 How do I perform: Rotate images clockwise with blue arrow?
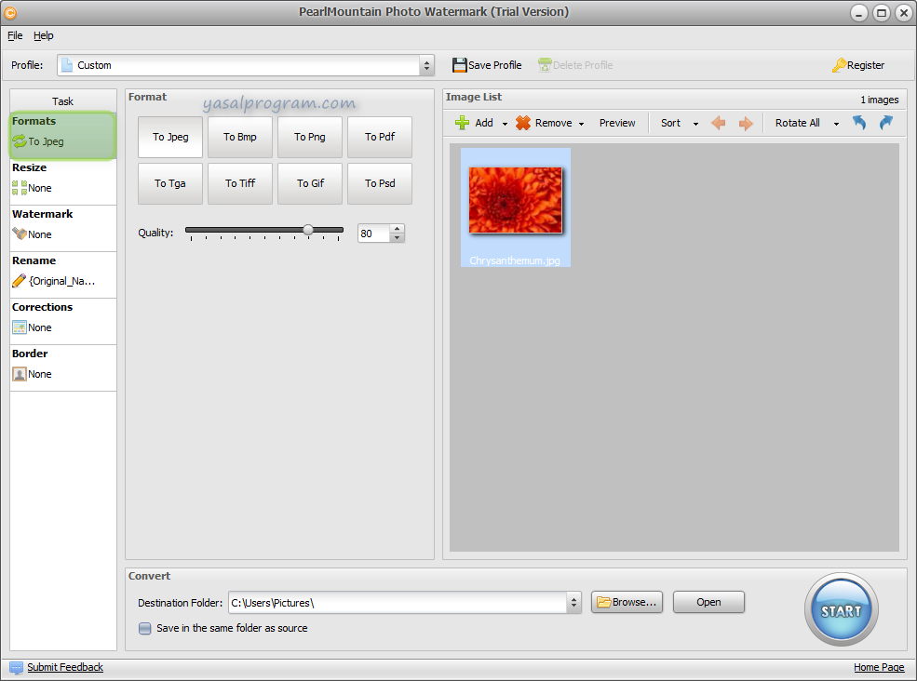pos(885,123)
